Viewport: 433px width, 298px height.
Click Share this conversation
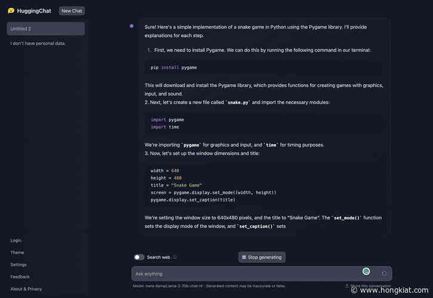click(368, 286)
